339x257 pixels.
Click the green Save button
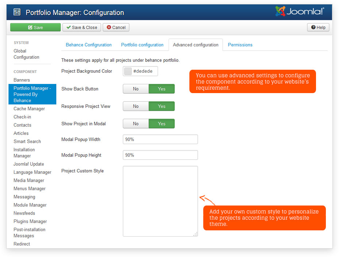(x=35, y=27)
